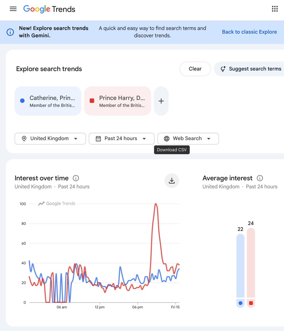Open the Google apps grid

pyautogui.click(x=275, y=9)
